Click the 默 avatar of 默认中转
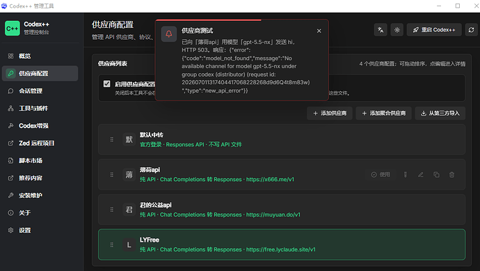The height and width of the screenshot is (271, 480). pos(129,139)
